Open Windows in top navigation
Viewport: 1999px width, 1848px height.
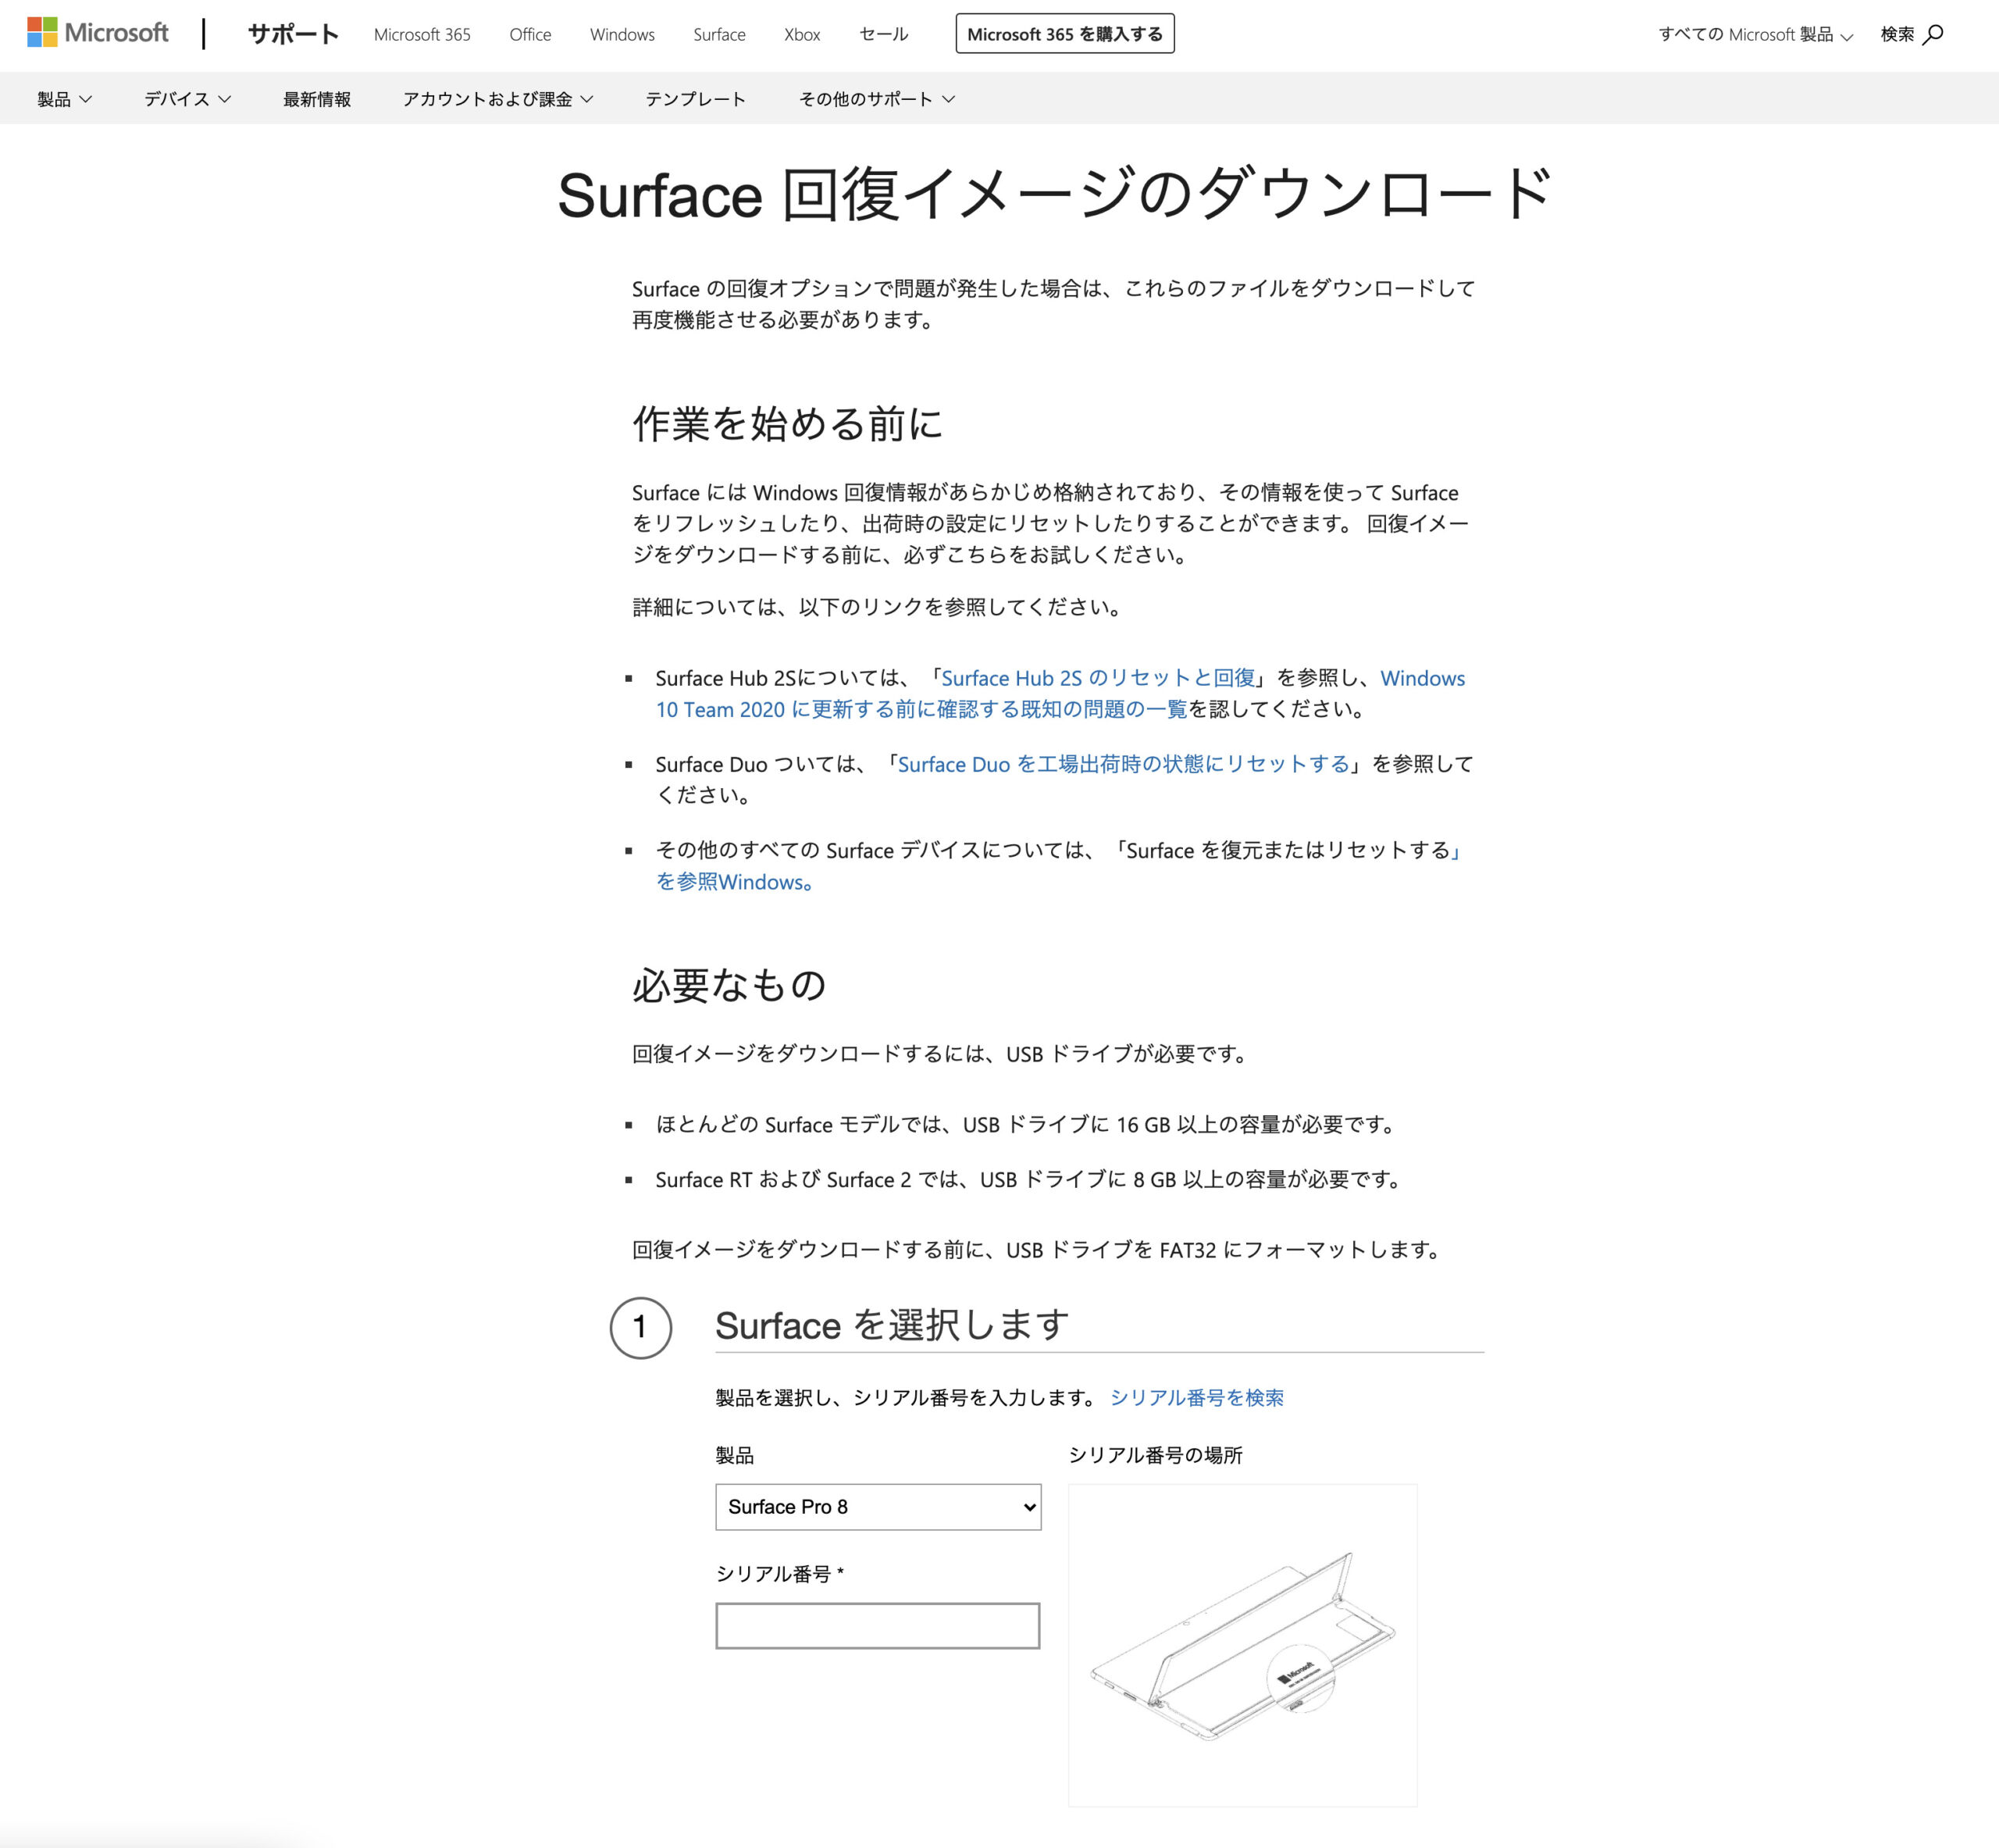pos(622,34)
